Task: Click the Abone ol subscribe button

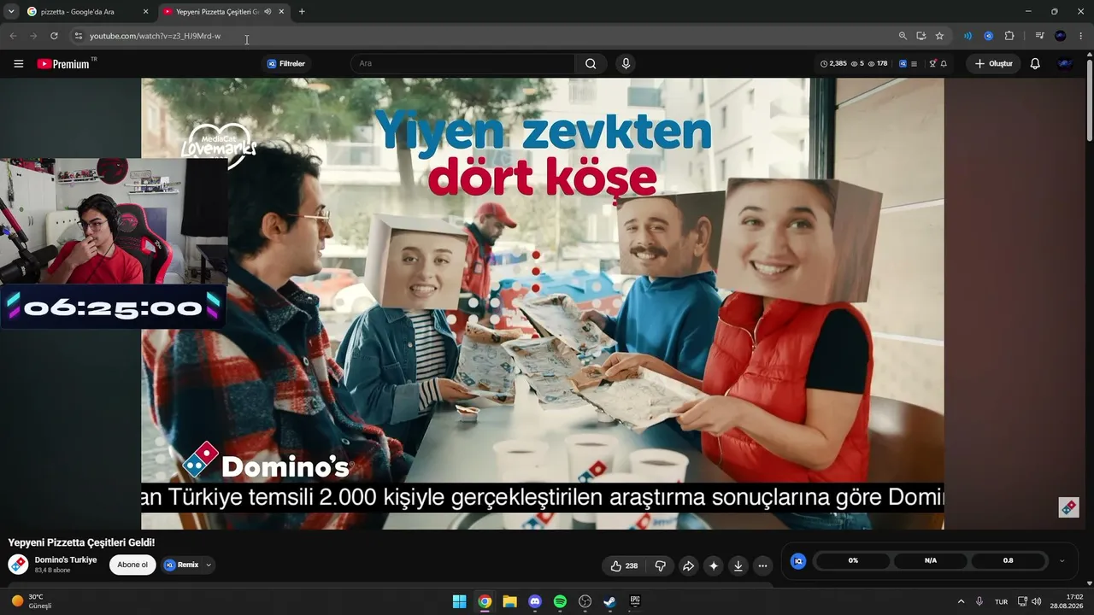Action: [x=132, y=565]
